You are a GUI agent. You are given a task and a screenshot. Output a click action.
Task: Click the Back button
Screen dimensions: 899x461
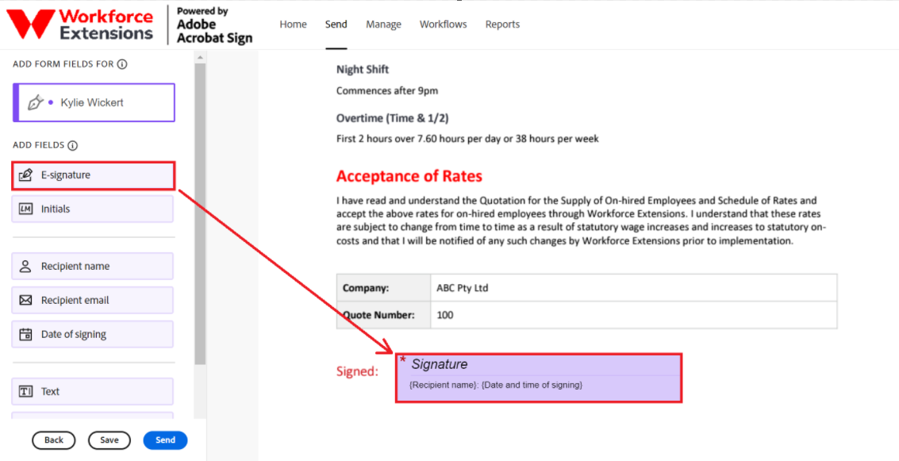click(54, 440)
